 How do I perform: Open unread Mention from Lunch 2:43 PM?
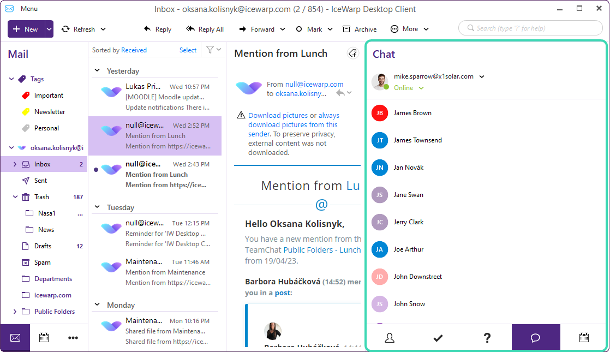[x=155, y=175]
